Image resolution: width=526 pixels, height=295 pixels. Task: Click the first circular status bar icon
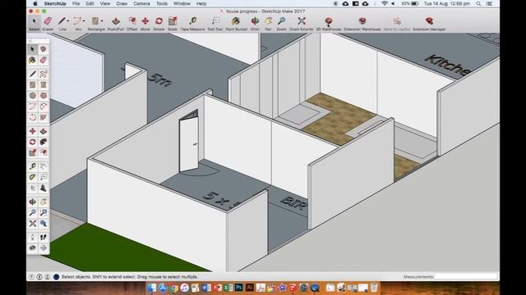coord(31,277)
